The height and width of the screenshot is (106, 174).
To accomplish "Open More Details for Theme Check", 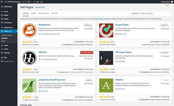I will [x=165, y=29].
